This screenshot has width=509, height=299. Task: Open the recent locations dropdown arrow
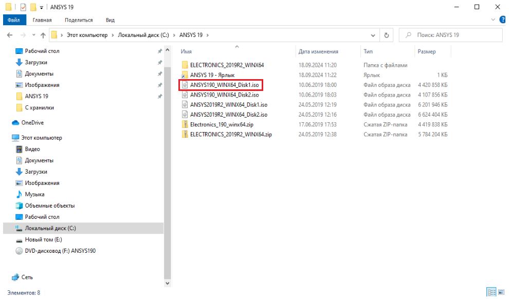tap(33, 35)
